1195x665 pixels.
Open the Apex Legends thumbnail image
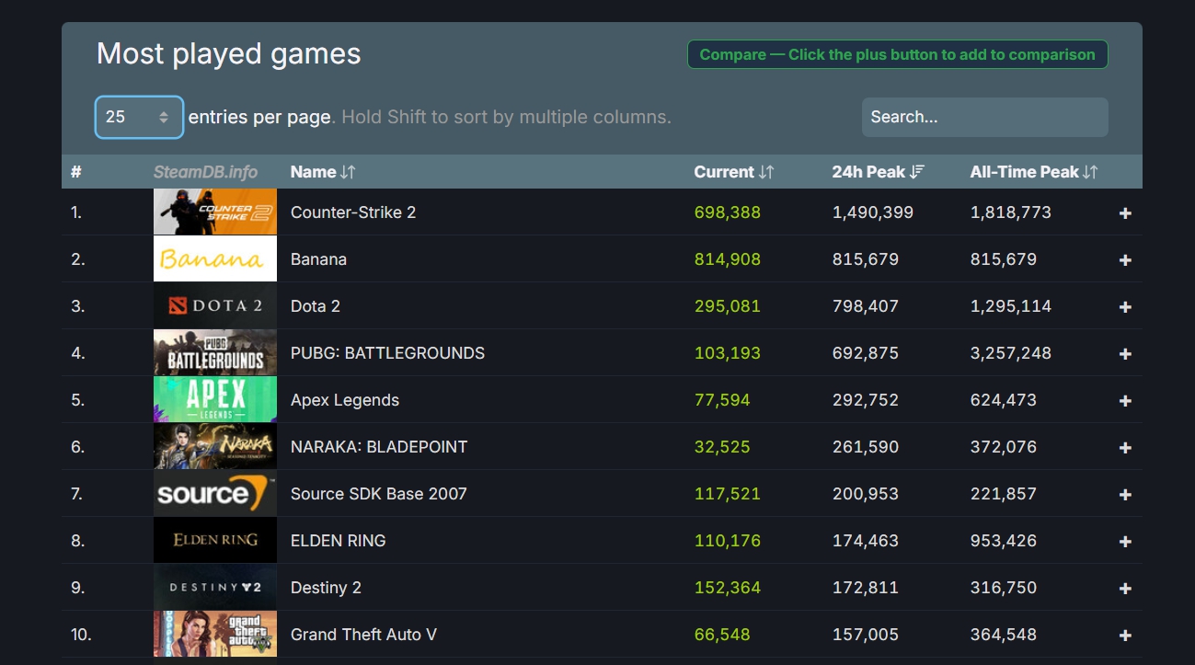[214, 400]
